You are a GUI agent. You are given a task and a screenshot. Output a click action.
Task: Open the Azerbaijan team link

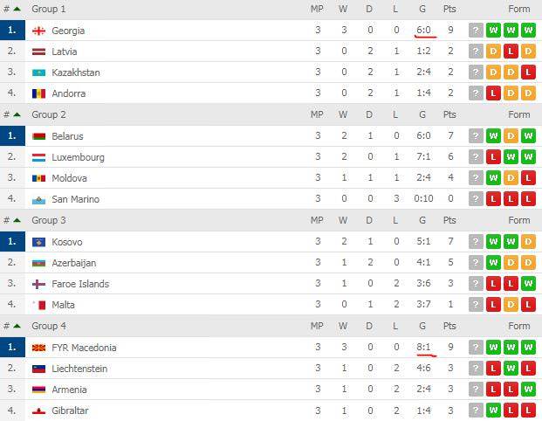tap(74, 263)
